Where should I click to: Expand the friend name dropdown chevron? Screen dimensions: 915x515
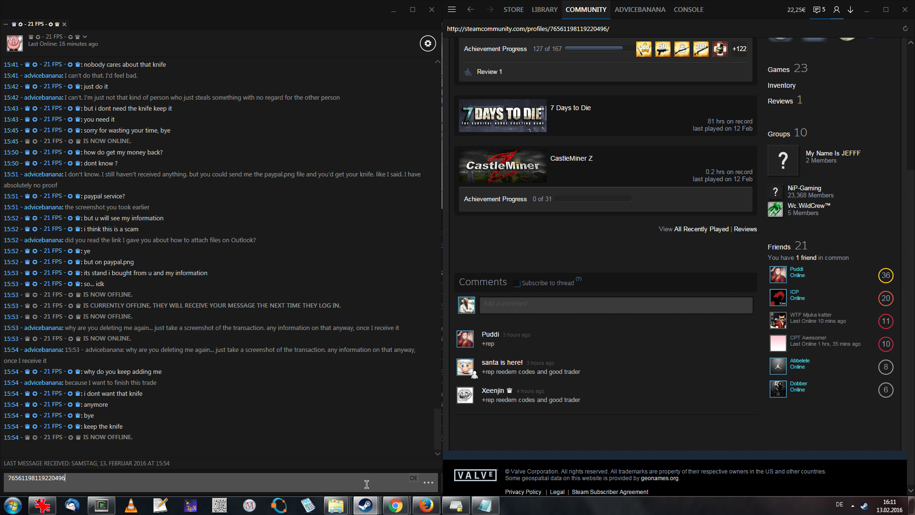coord(85,37)
